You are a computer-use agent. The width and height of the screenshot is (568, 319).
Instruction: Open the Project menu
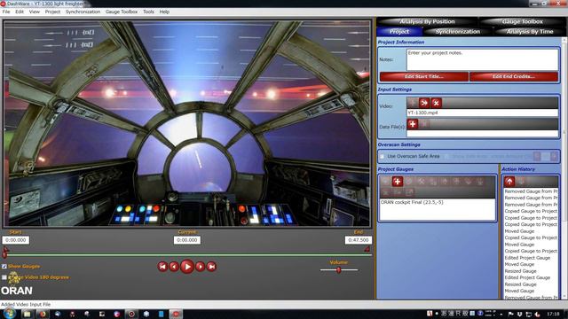coord(52,12)
